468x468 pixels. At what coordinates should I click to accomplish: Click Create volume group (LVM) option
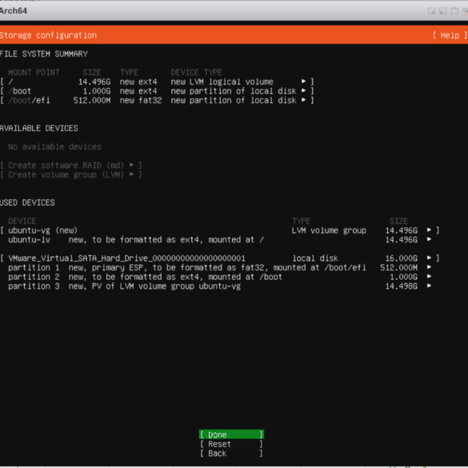70,174
